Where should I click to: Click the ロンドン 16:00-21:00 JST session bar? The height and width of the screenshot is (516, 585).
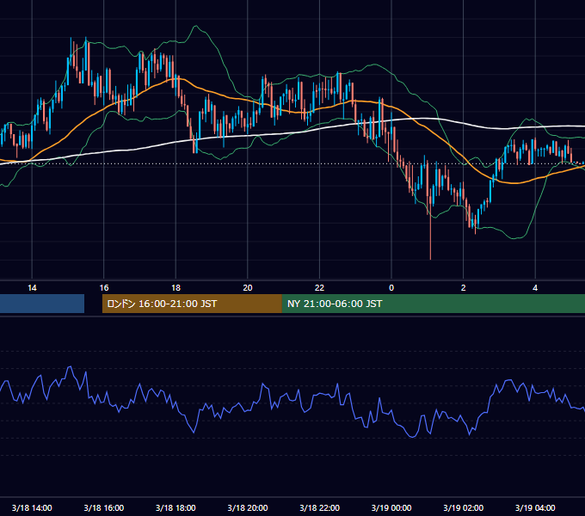[x=192, y=304]
